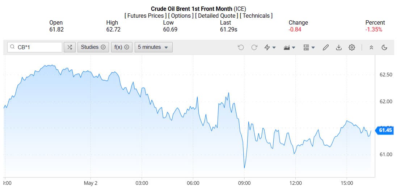Click the undo arrow icon
The width and height of the screenshot is (400, 187).
point(241,47)
